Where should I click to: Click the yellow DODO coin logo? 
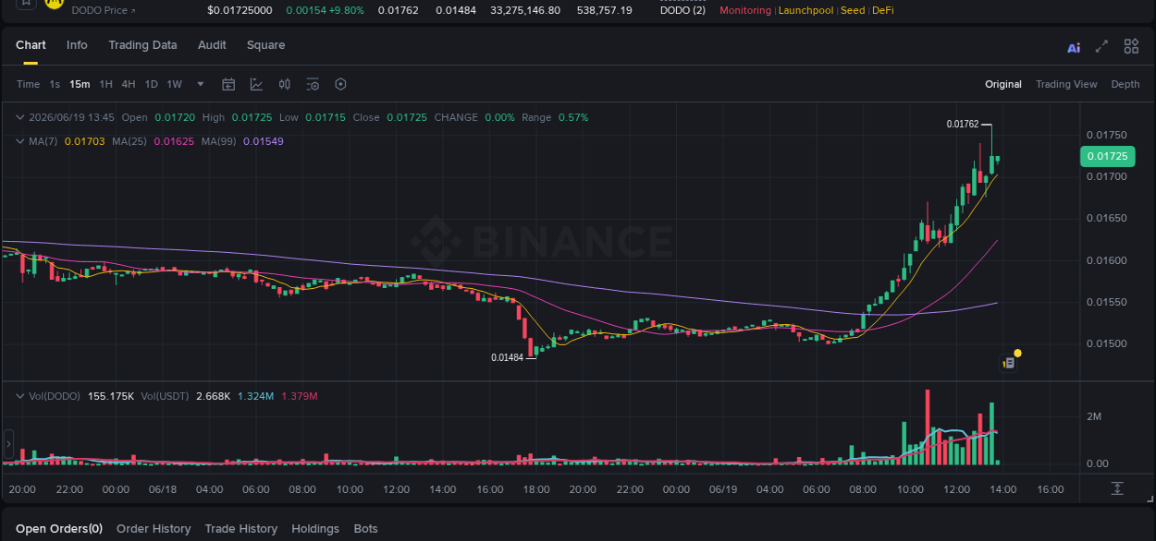[x=55, y=4]
